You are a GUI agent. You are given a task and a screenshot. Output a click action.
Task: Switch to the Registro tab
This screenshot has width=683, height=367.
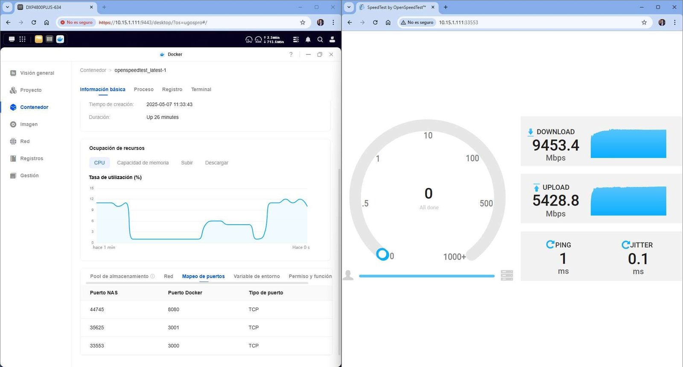pyautogui.click(x=172, y=89)
